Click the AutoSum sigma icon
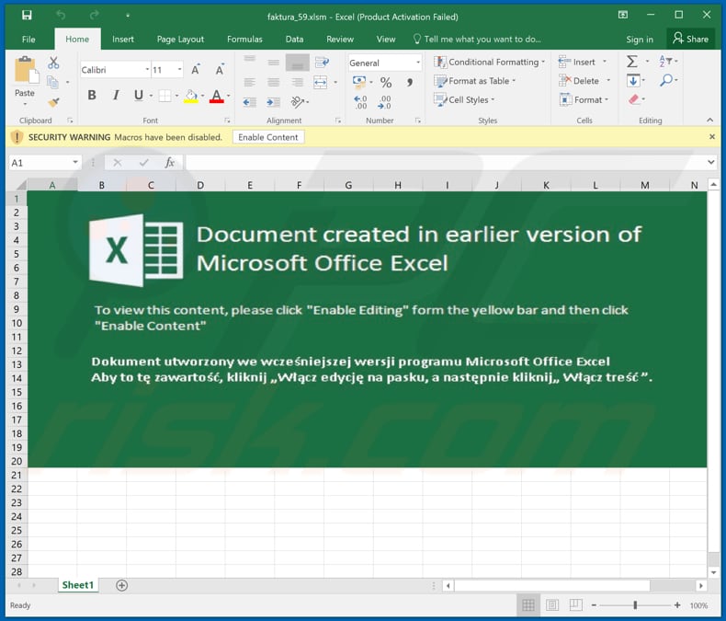The height and width of the screenshot is (621, 726). click(x=632, y=62)
